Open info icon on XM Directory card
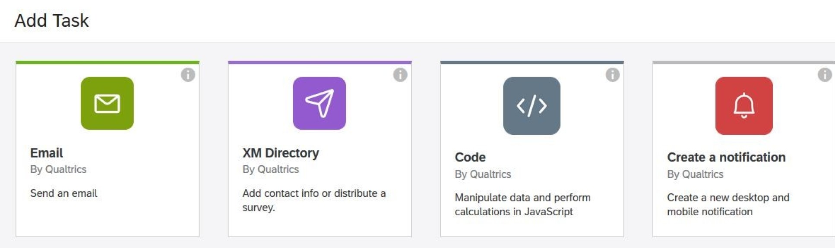The image size is (835, 248). (400, 75)
